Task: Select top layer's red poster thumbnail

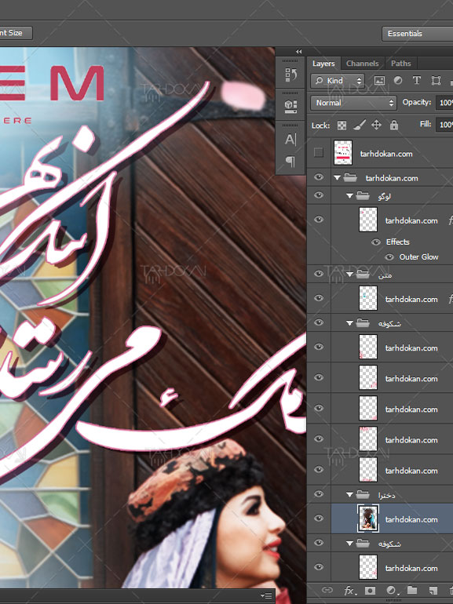Action: tap(343, 153)
